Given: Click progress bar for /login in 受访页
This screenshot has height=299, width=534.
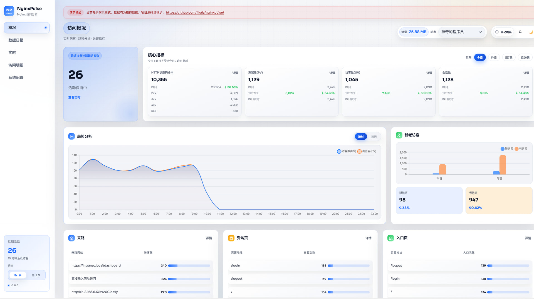Looking at the screenshot, I should (x=348, y=266).
